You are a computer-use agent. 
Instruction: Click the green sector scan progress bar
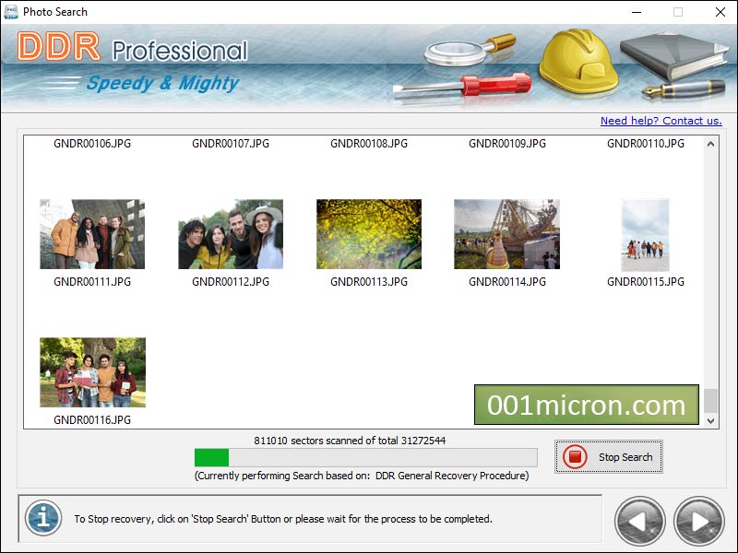coord(365,457)
